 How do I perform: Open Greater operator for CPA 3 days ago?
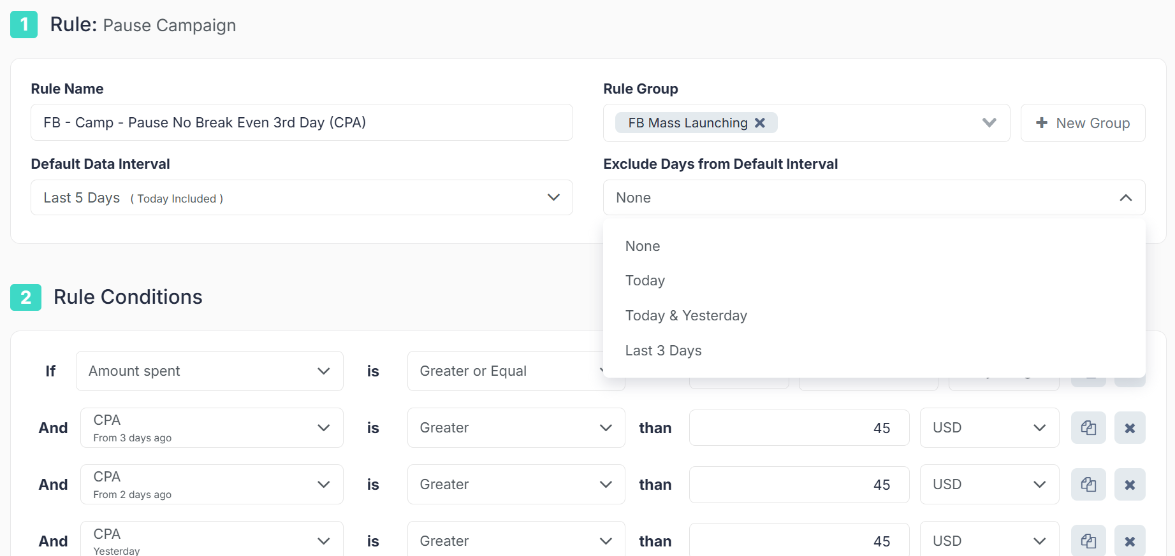tap(516, 428)
